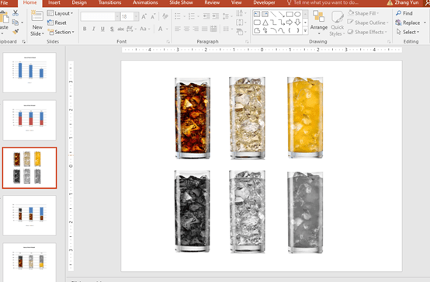Open Character Spacing AV dropdown
Viewport: 430px width, 282px height.
[x=131, y=29]
